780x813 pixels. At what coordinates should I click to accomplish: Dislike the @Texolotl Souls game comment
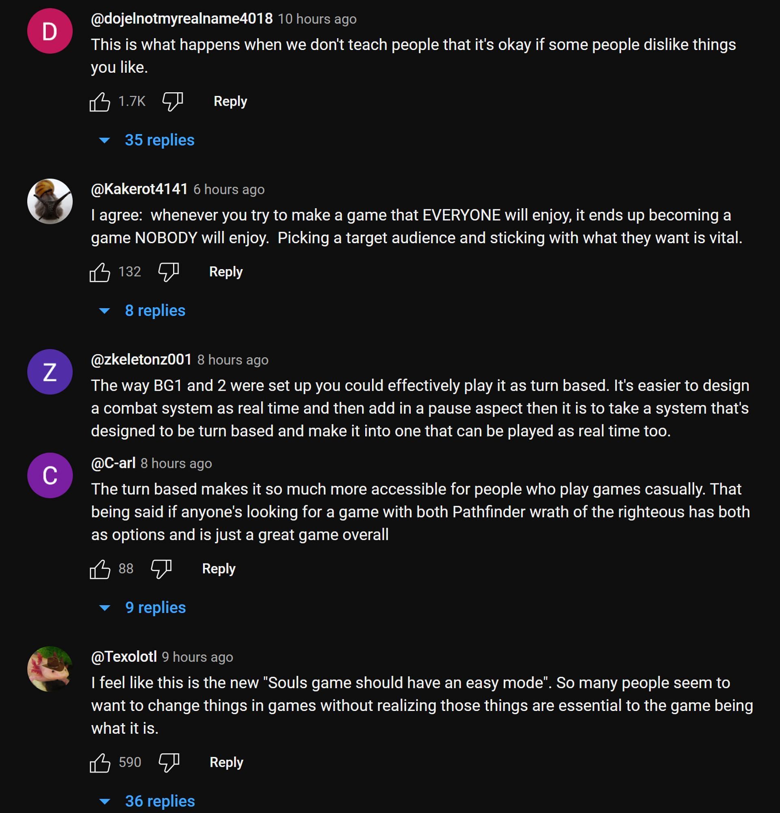(169, 763)
